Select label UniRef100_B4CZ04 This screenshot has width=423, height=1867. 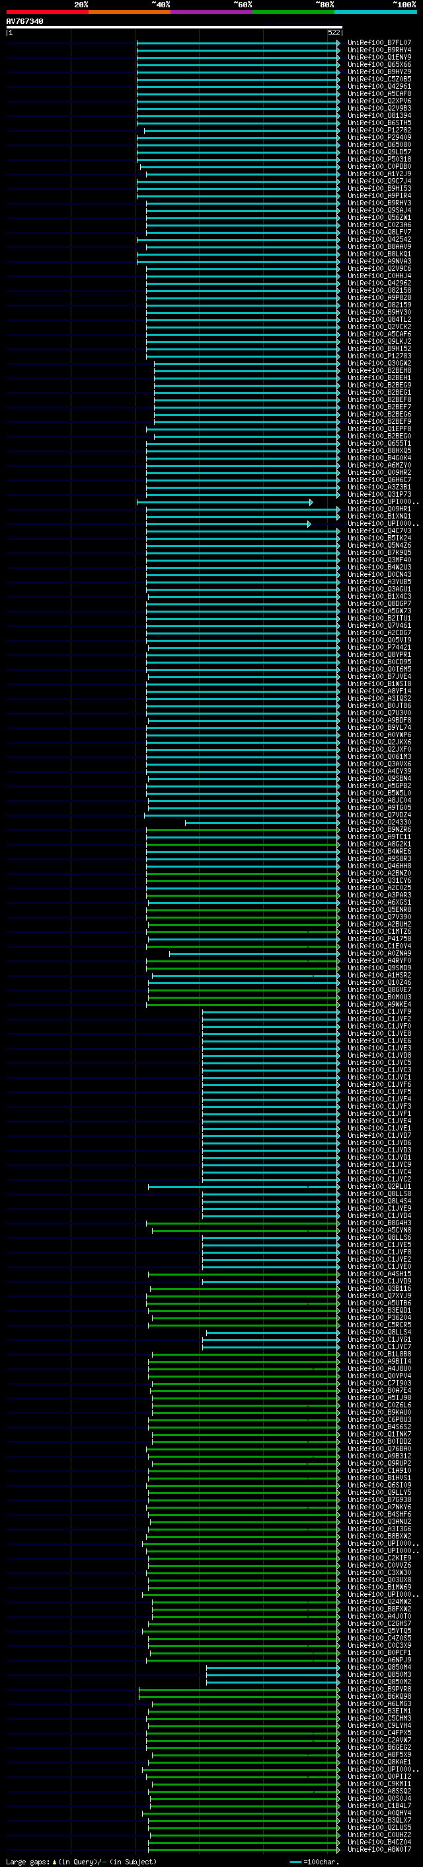coord(379,1842)
